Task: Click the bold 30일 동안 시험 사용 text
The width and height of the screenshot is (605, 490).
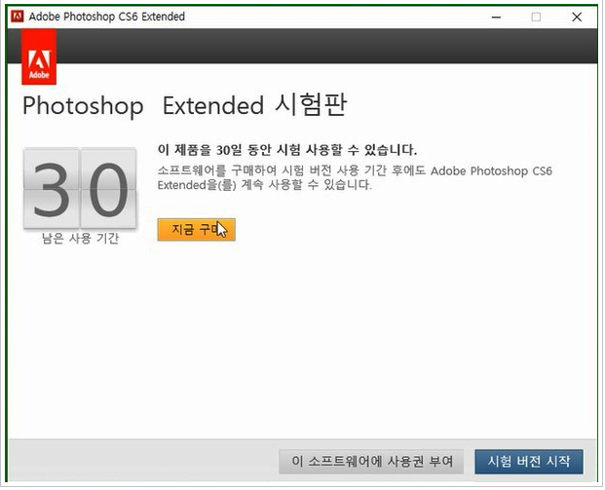Action: (x=287, y=150)
